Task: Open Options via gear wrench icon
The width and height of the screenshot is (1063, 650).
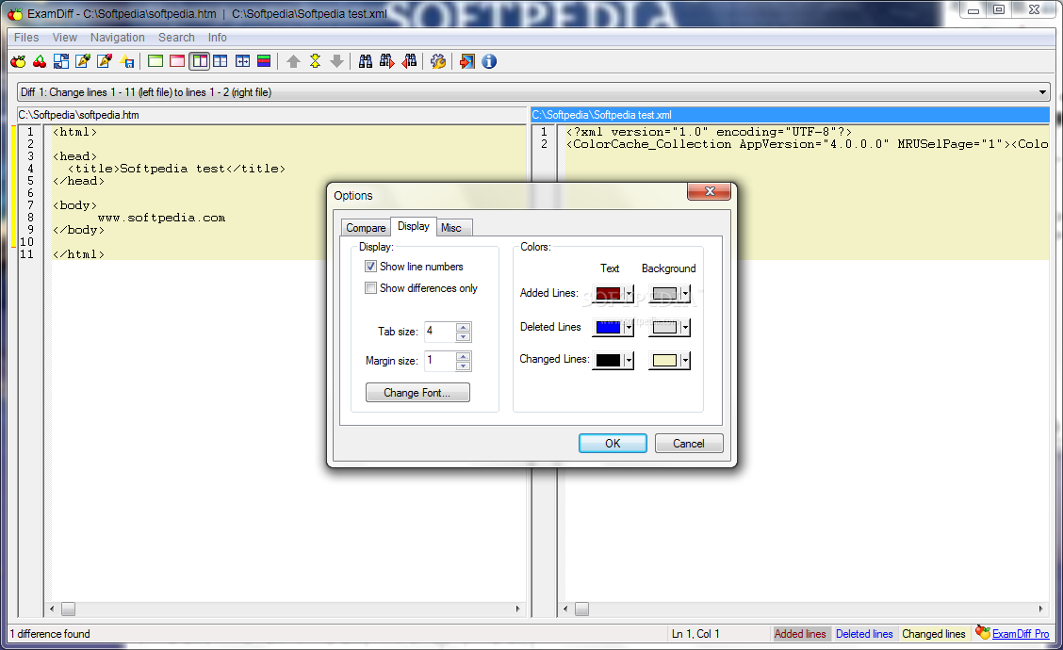Action: [x=438, y=61]
